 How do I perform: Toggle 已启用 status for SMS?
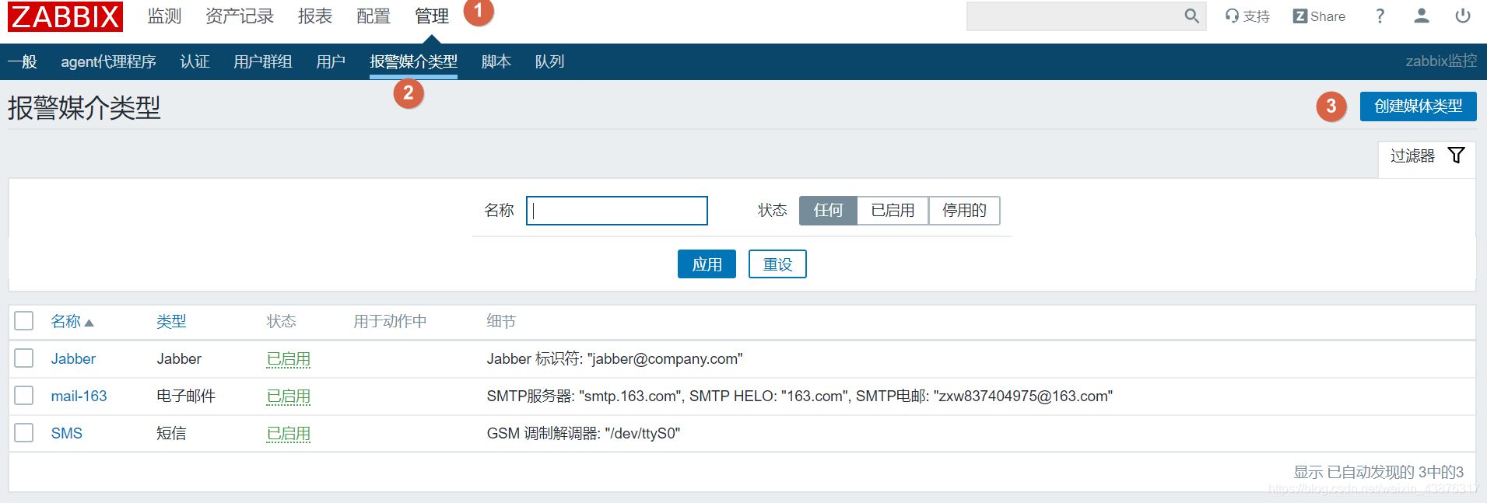288,434
